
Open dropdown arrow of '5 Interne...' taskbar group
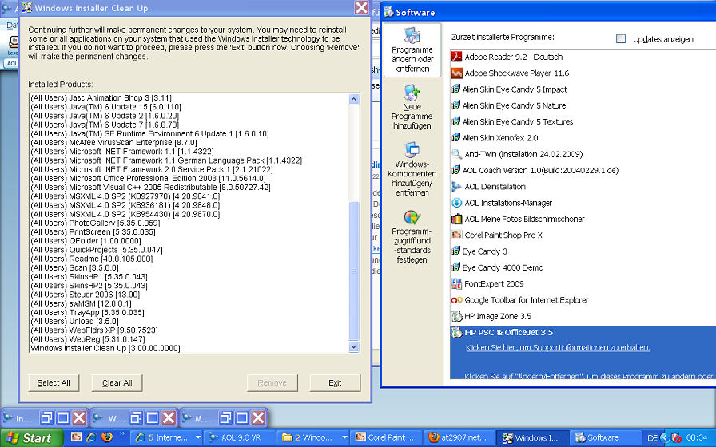[198, 437]
